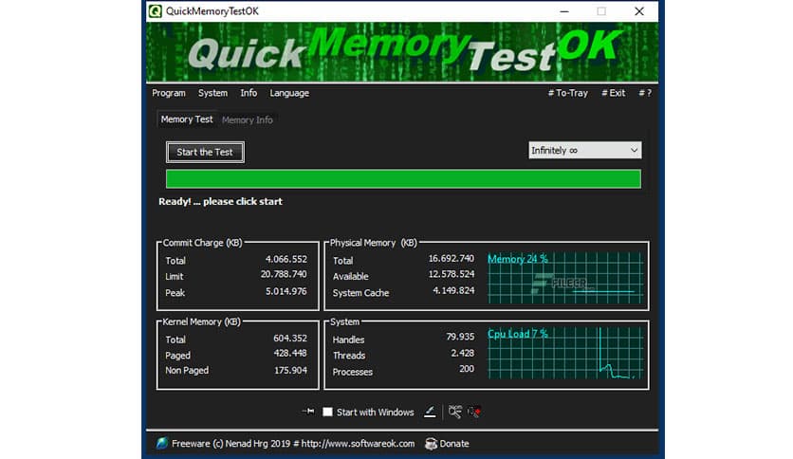Viewport: 793px width, 459px height.
Task: Click the green test progress bar
Action: pyautogui.click(x=403, y=179)
